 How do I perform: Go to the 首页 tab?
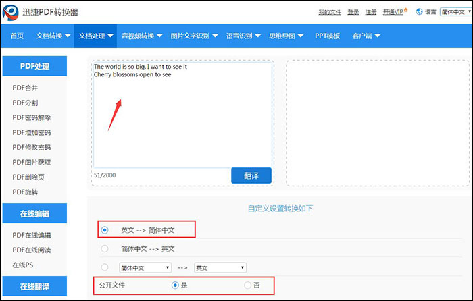coord(17,36)
